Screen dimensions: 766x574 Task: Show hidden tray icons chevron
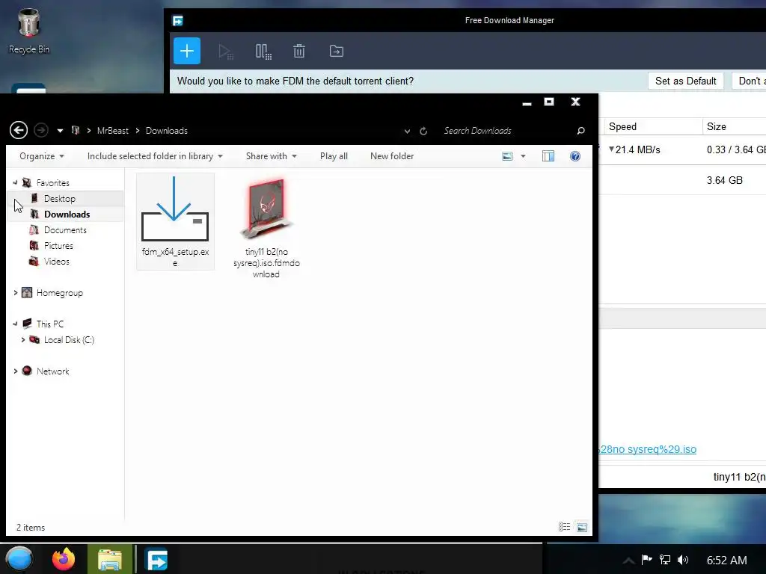tap(628, 561)
